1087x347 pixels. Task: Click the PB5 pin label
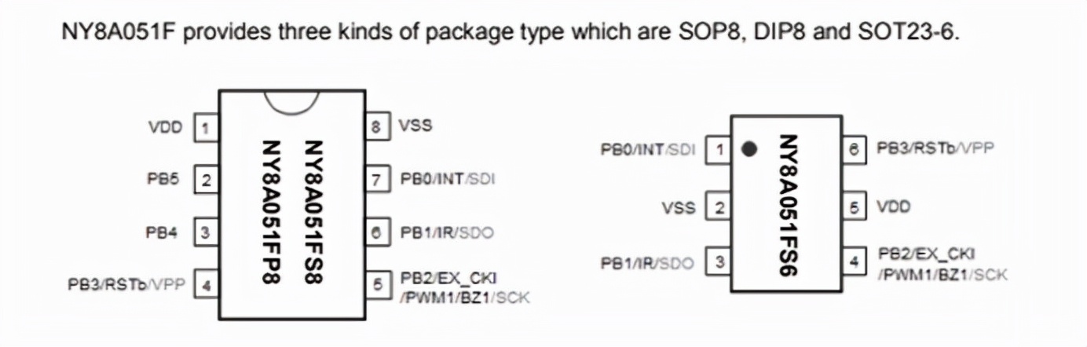click(163, 180)
